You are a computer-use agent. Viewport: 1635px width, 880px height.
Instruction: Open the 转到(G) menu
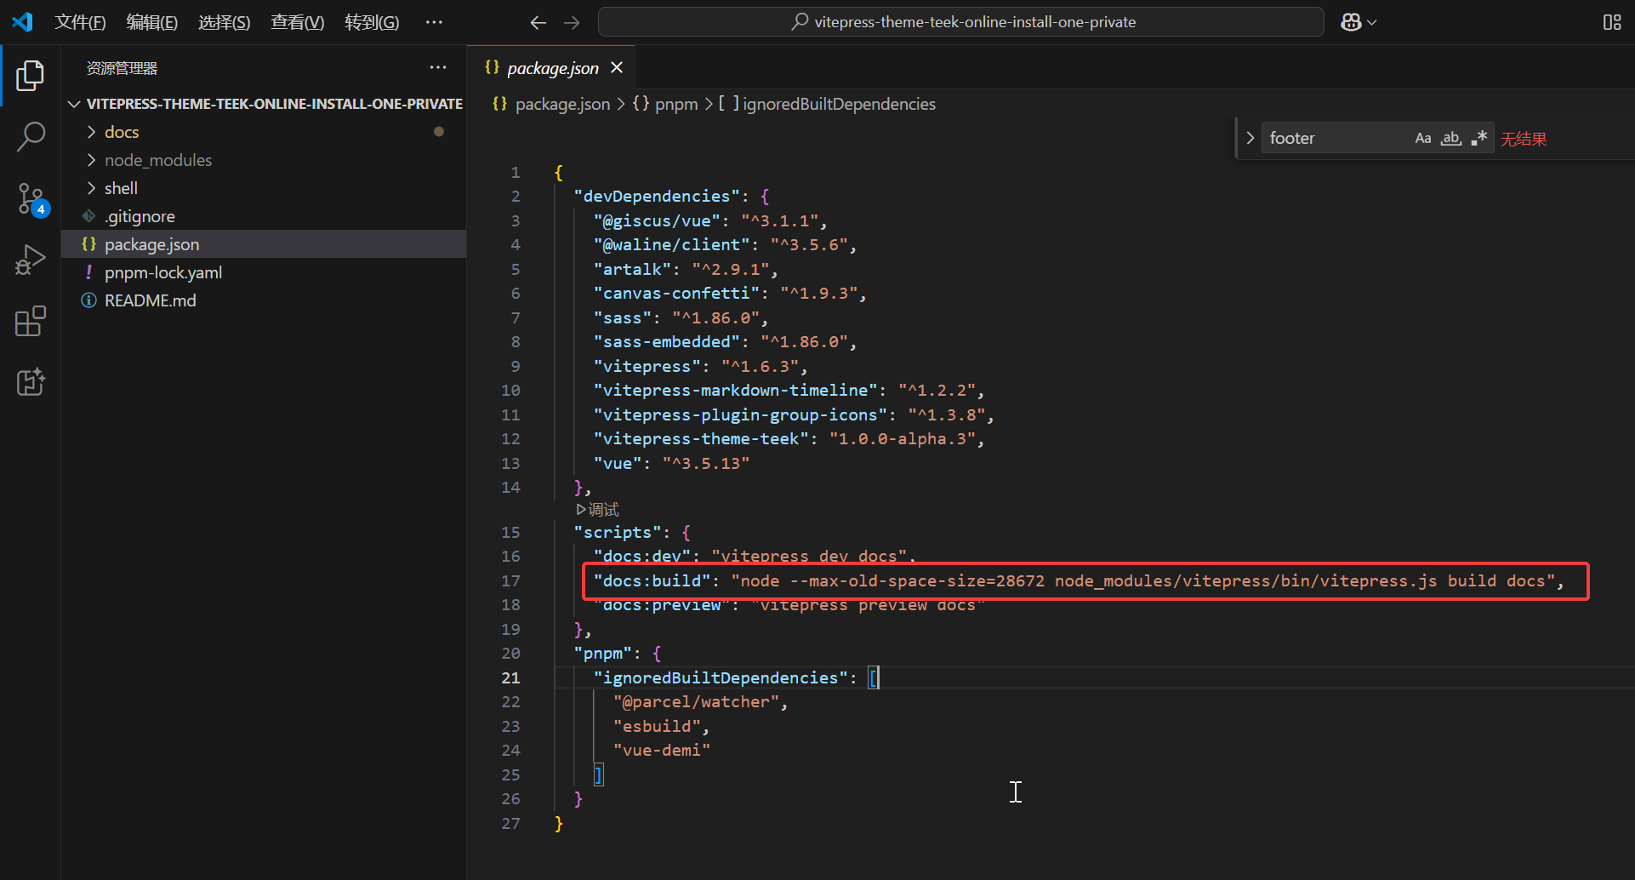pos(372,22)
